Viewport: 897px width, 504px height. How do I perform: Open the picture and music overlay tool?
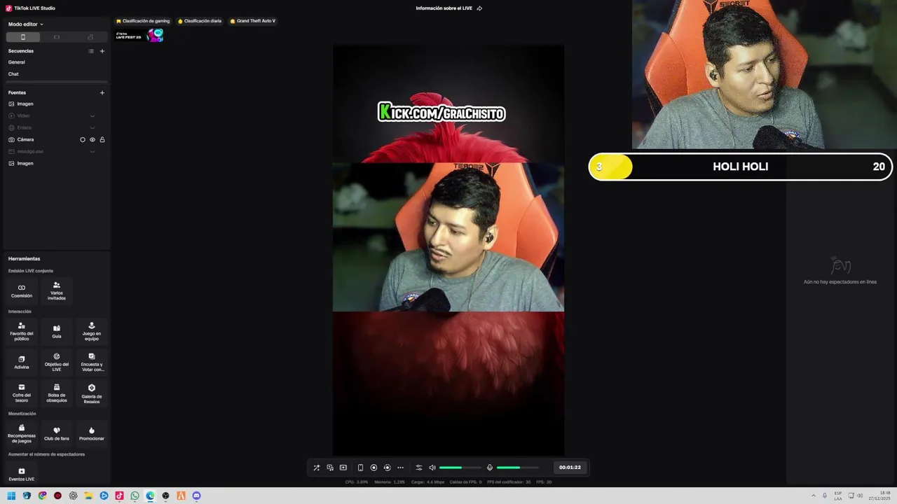(x=330, y=468)
